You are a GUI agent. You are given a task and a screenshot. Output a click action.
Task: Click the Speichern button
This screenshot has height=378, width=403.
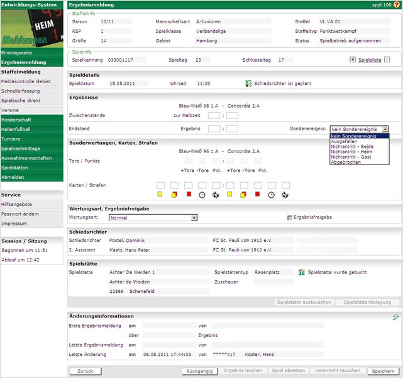(383, 371)
